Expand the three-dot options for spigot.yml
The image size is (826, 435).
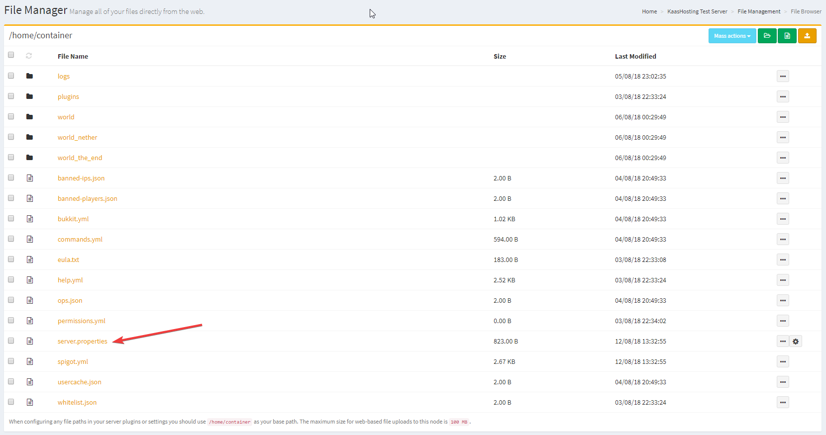pos(783,362)
